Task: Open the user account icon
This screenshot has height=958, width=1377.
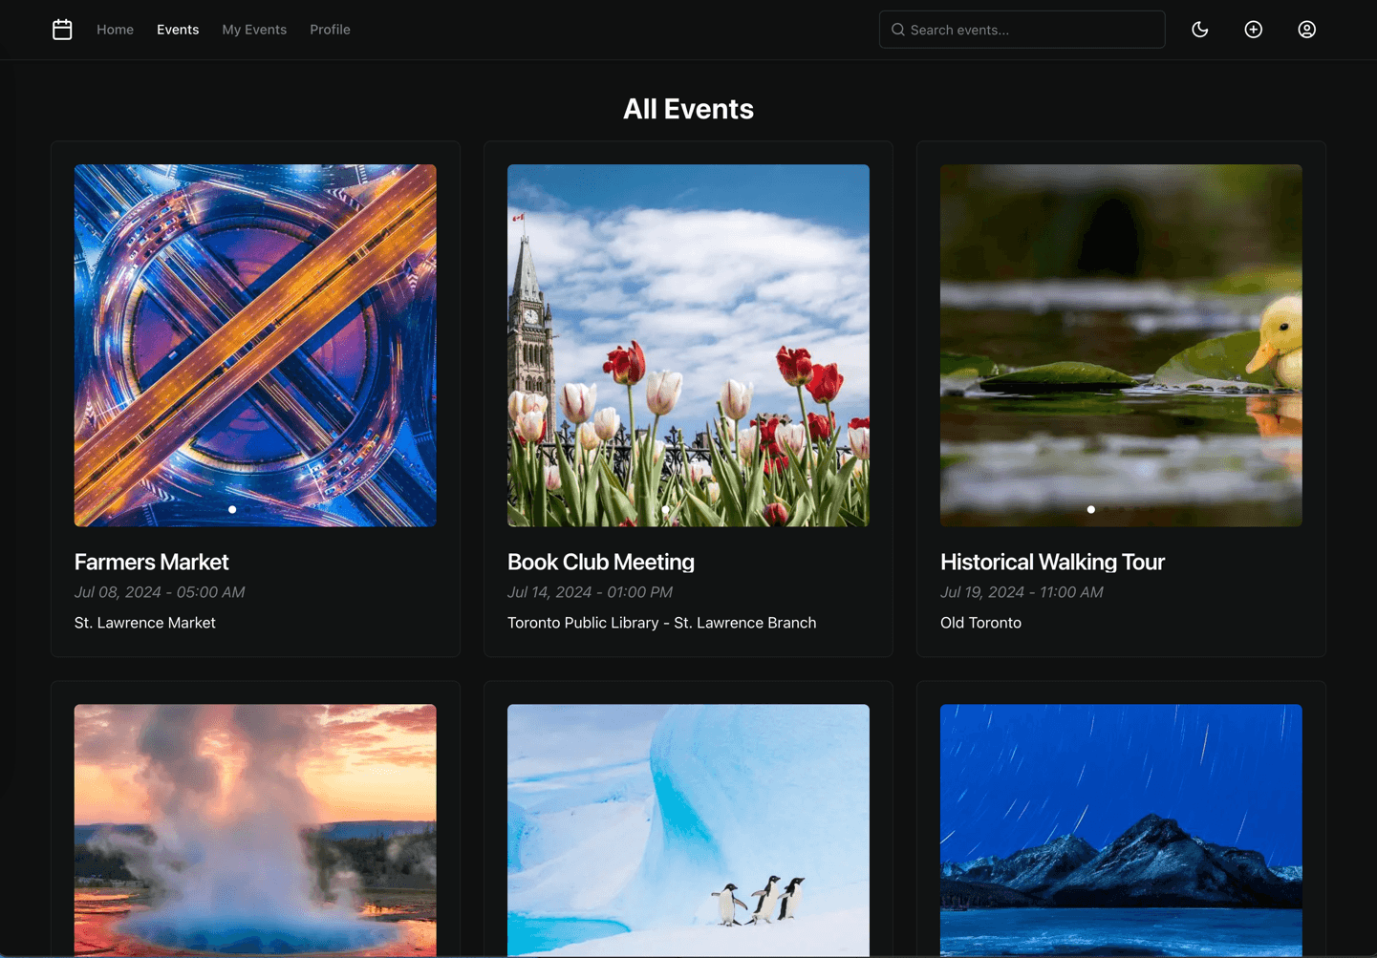Action: [1307, 30]
